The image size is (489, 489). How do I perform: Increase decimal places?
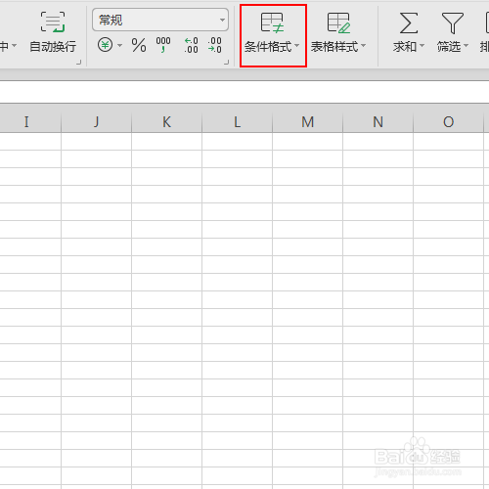pyautogui.click(x=191, y=45)
